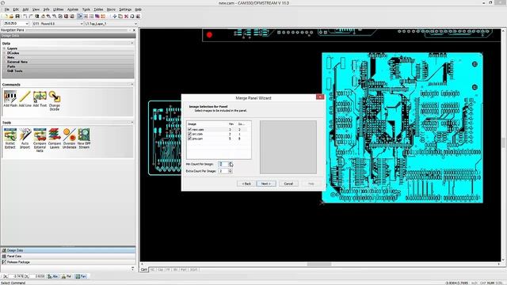507x285 pixels.
Task: Switch to the Cam editor tab
Action: [144, 269]
